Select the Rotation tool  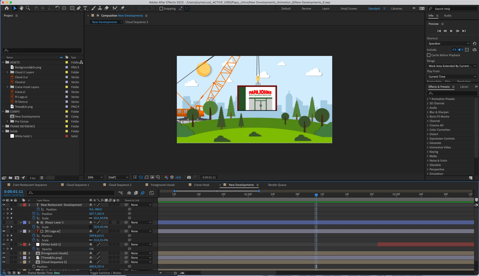point(57,8)
